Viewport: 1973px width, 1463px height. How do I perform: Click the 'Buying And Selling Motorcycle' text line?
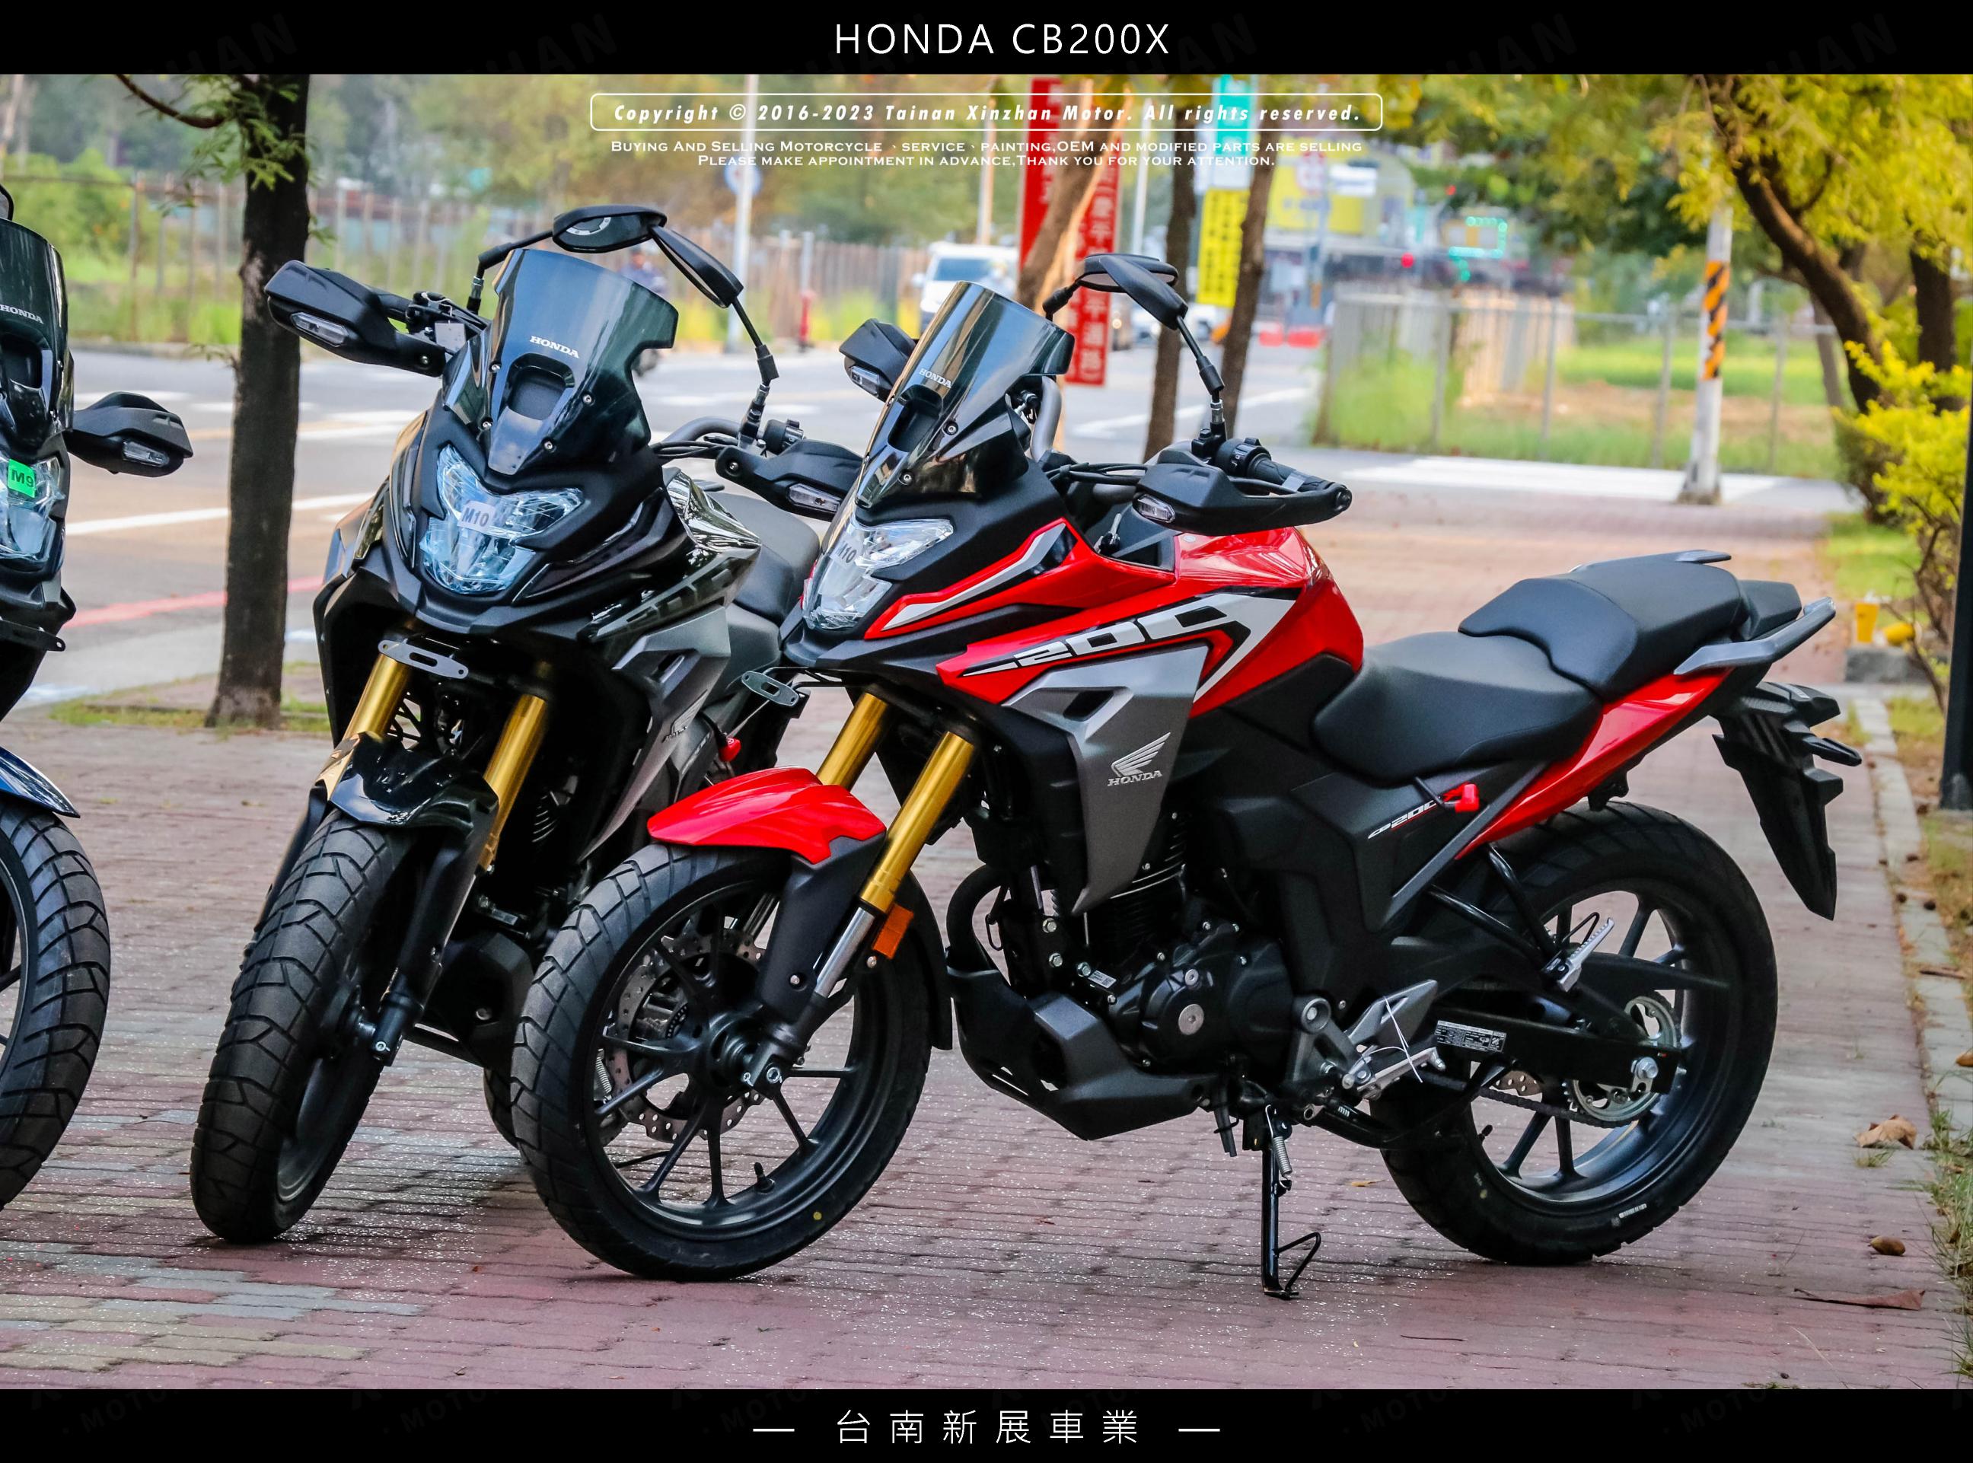click(986, 146)
